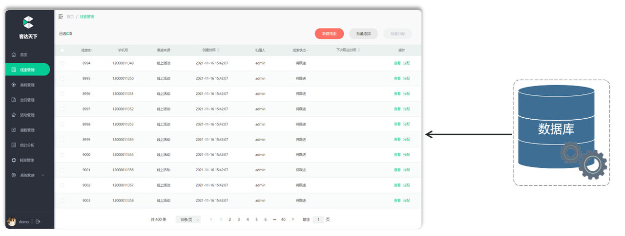
Task: Go to next page arrow
Action: tap(293, 219)
